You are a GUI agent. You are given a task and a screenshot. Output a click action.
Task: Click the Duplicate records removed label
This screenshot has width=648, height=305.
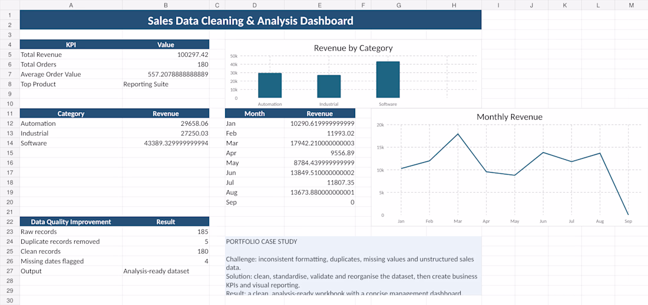(x=71, y=242)
